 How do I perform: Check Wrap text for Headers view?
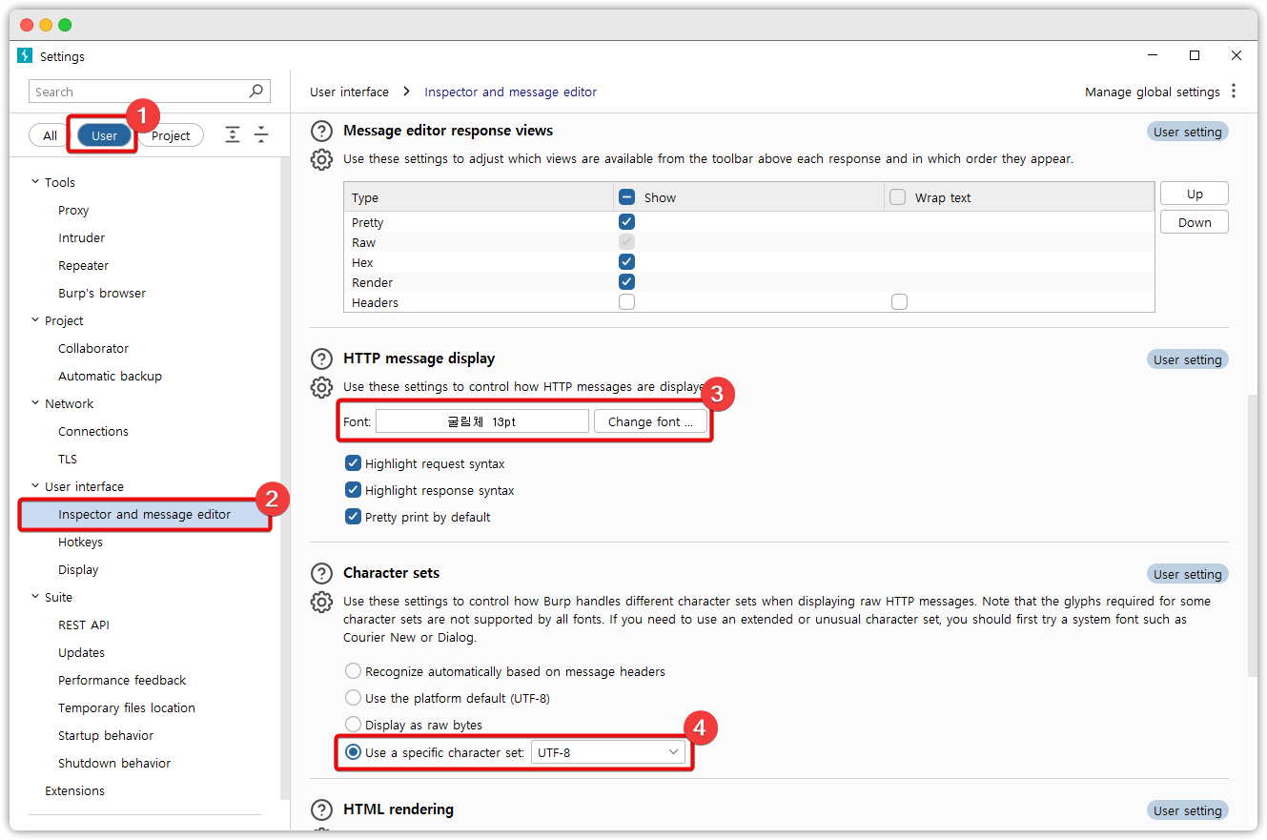click(x=899, y=301)
